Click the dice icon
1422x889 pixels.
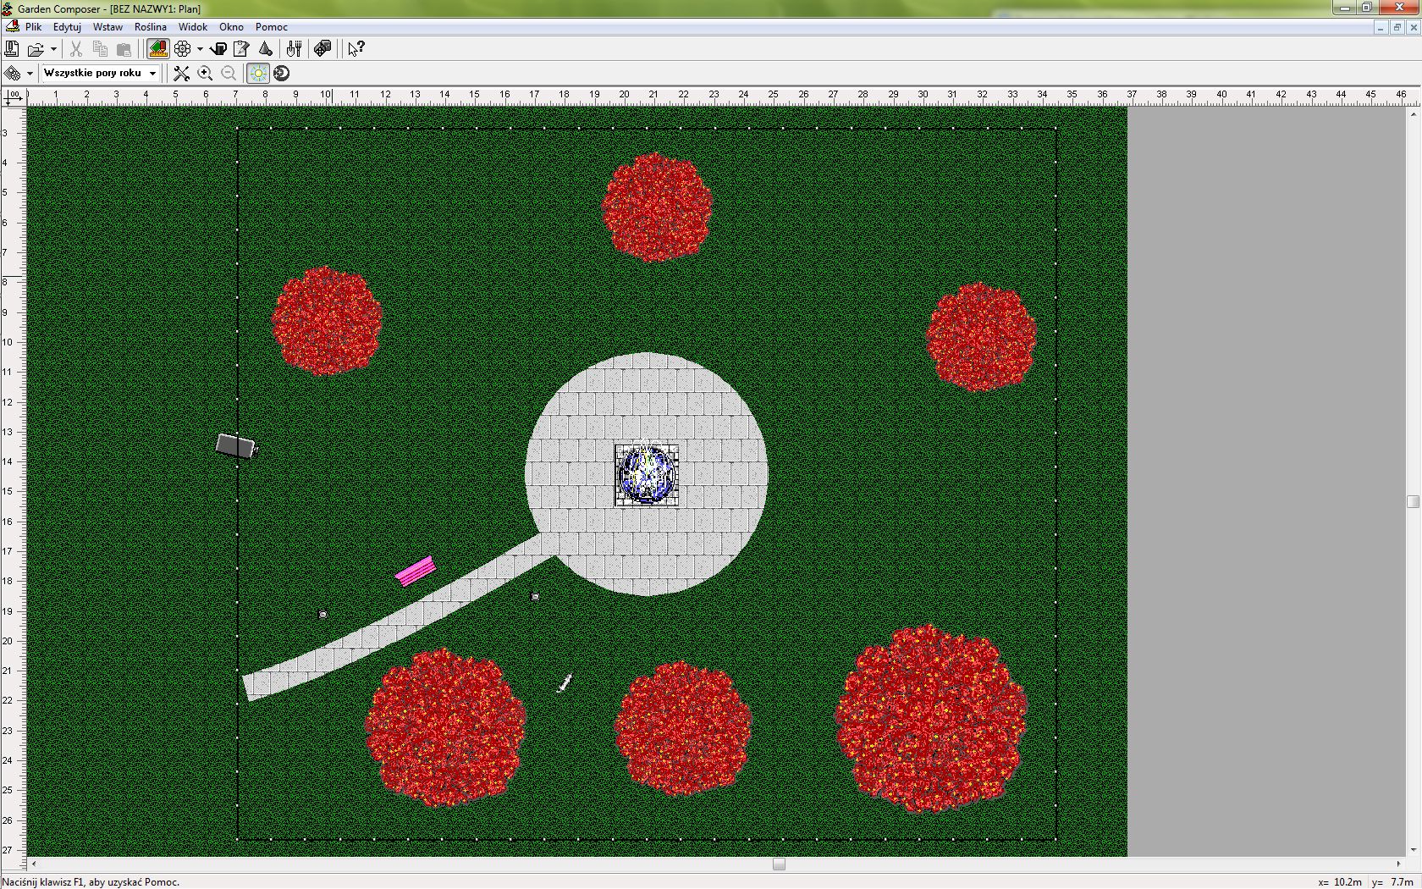point(322,49)
